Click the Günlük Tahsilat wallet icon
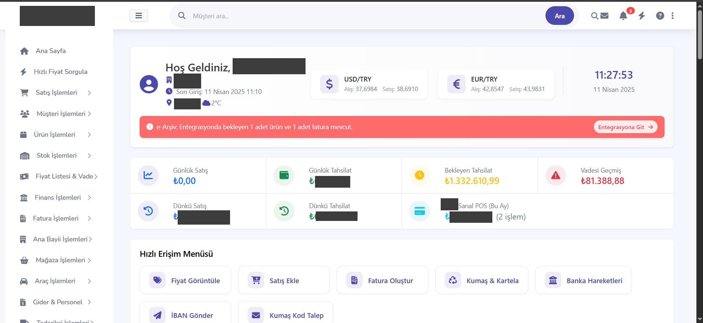 [x=284, y=176]
